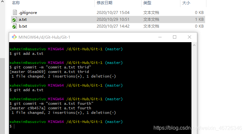Select the .gitignore file icon
This screenshot has width=245, height=134.
tap(15, 12)
